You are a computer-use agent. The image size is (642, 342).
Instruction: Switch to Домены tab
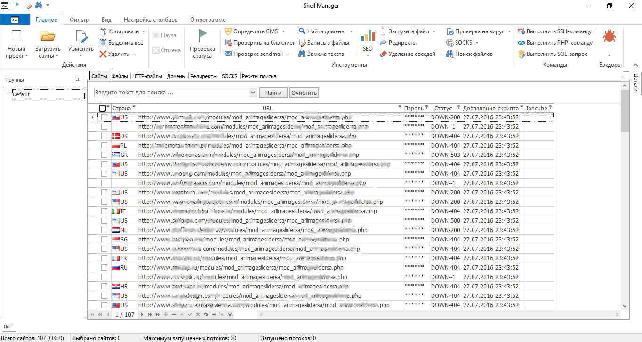click(177, 76)
